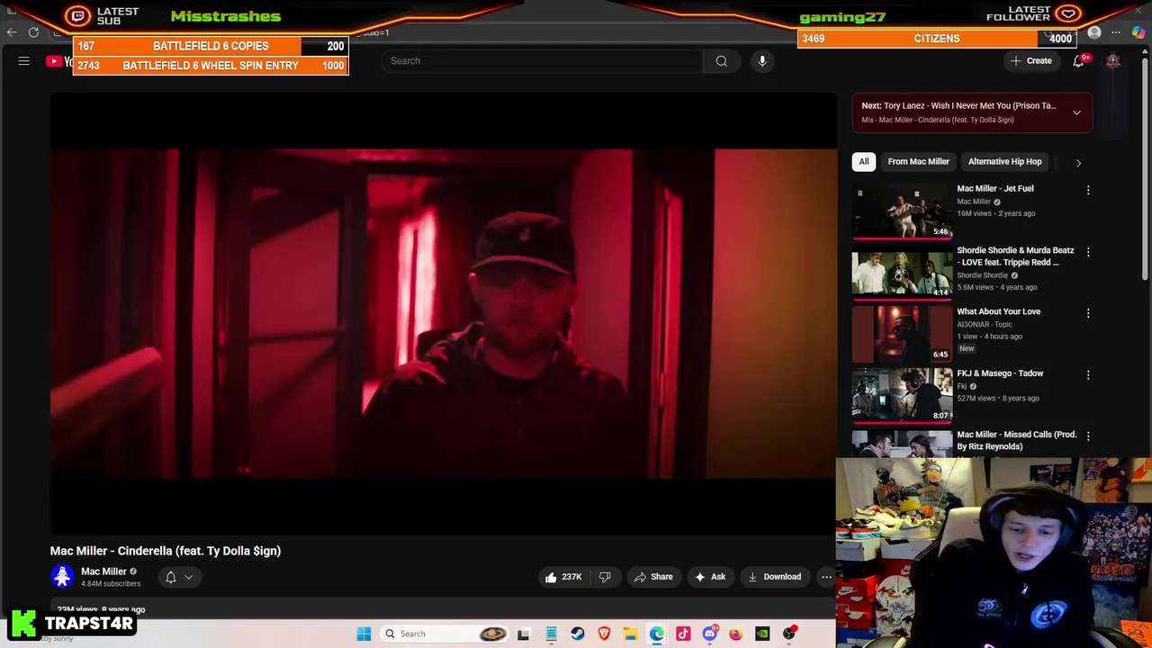This screenshot has width=1152, height=648.
Task: Open the Copilot sidebar icon
Action: [x=1138, y=32]
